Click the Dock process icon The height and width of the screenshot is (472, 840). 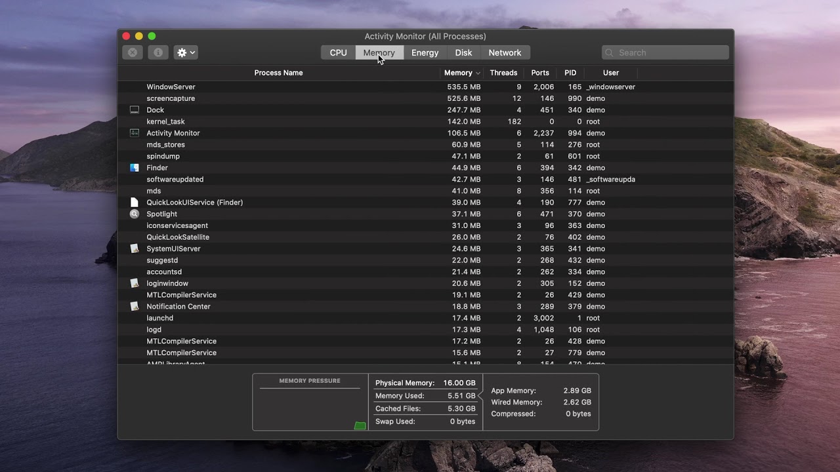click(x=135, y=110)
